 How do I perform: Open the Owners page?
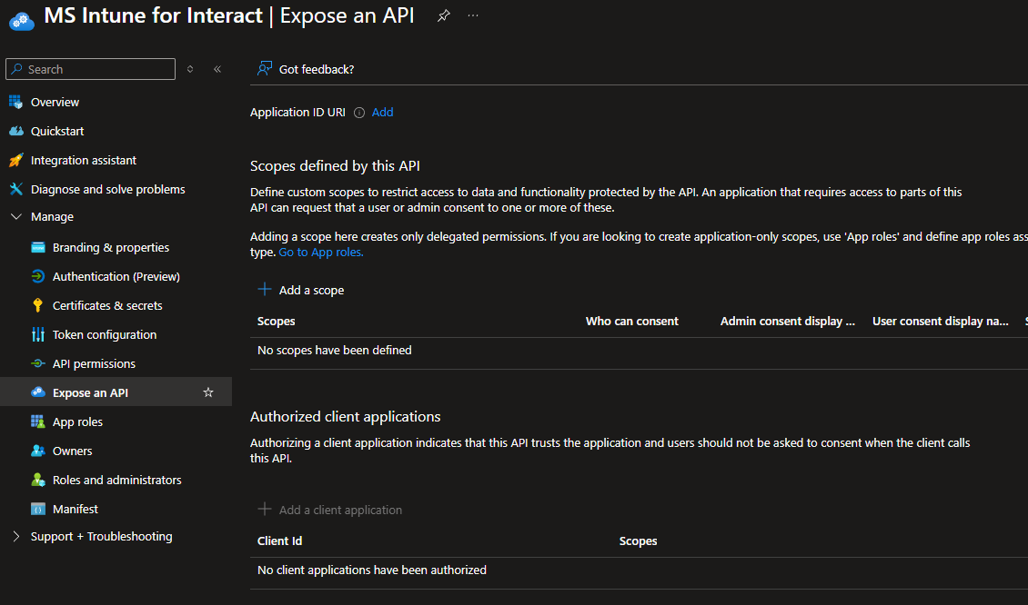(73, 451)
